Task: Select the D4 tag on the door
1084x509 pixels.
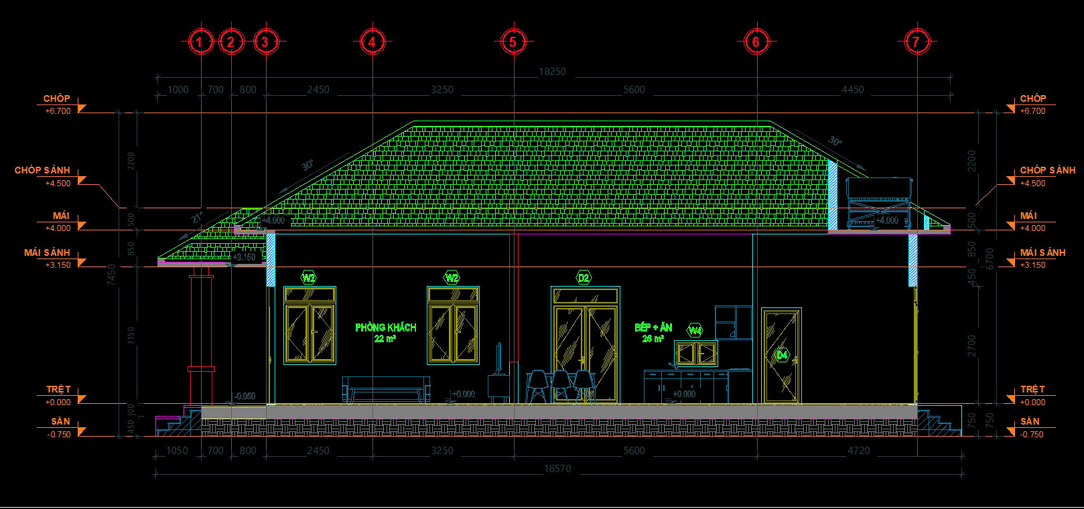Action: [782, 356]
